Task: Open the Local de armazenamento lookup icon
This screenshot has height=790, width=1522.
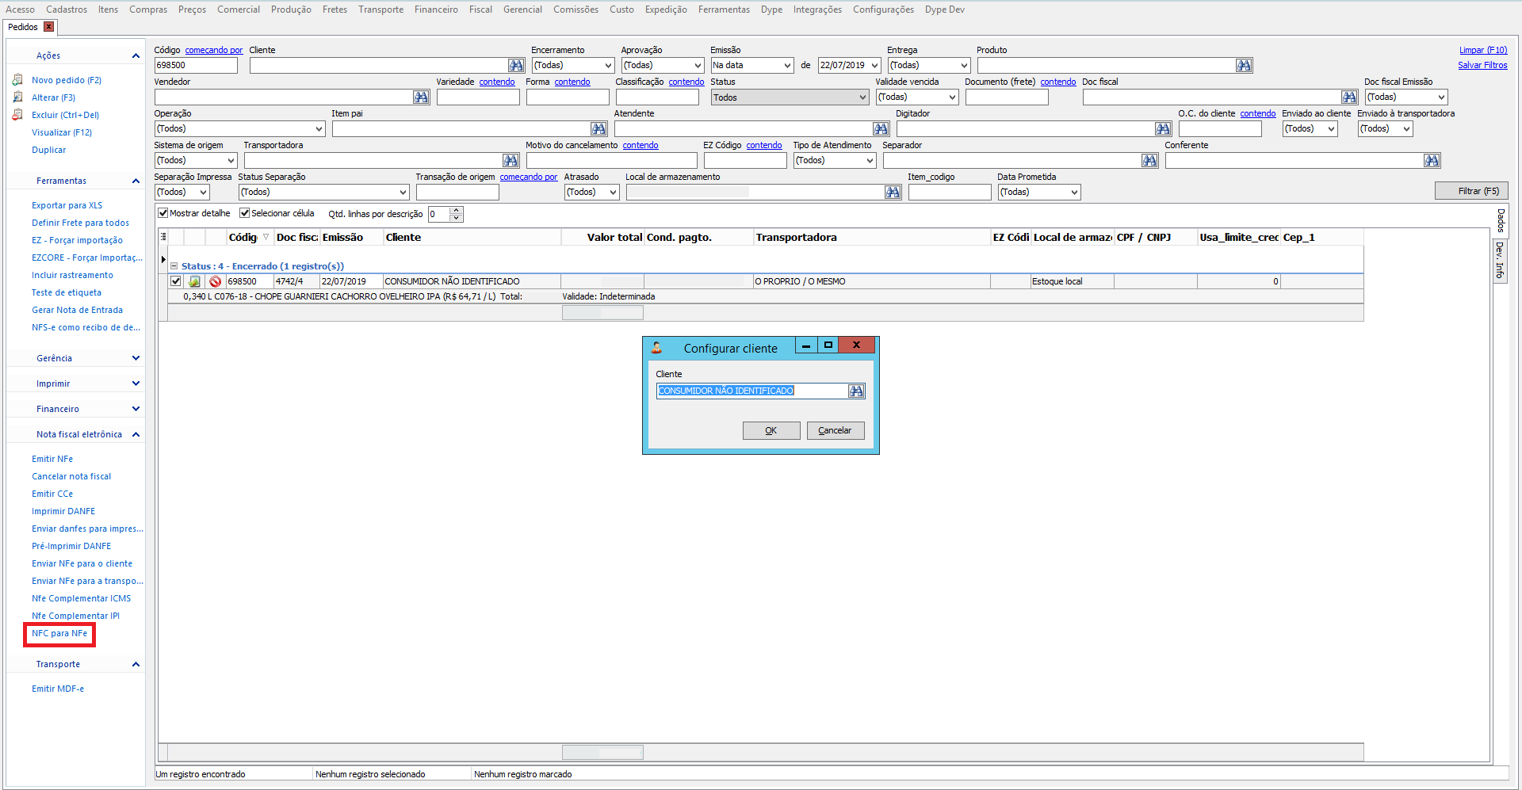Action: (x=893, y=193)
